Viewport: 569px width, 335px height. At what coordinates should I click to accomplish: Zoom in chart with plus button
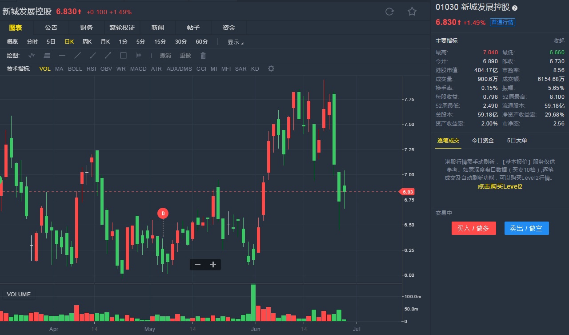pyautogui.click(x=213, y=265)
